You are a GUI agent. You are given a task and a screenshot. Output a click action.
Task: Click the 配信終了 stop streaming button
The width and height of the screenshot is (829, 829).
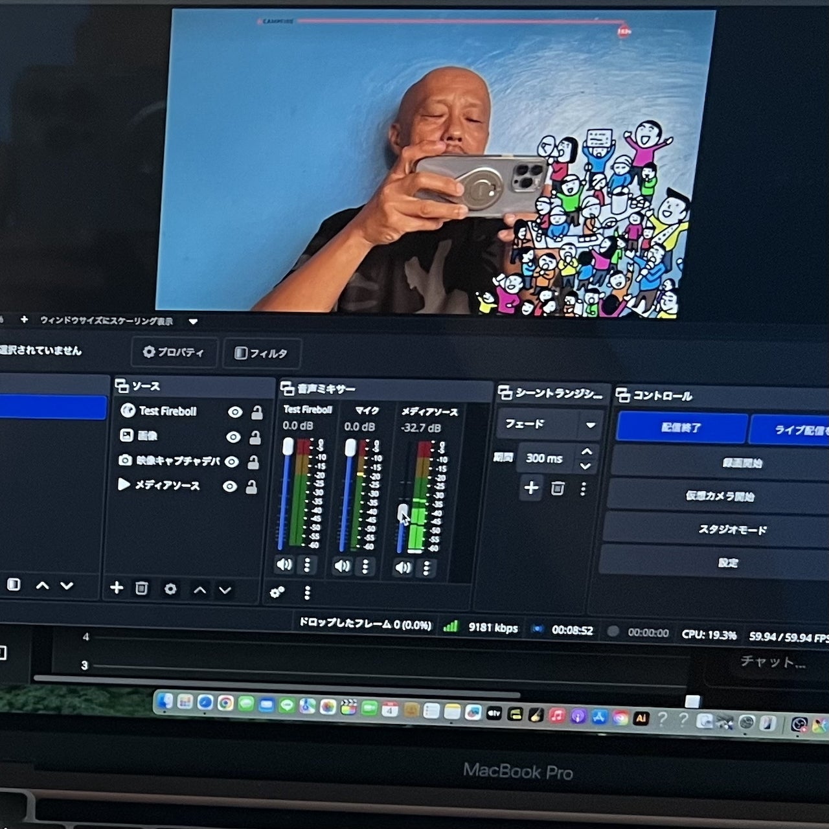coord(681,427)
